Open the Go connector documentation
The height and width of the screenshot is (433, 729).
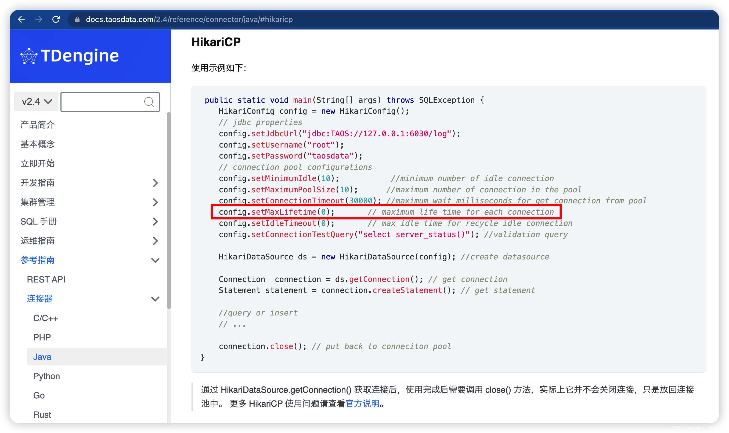(x=39, y=395)
